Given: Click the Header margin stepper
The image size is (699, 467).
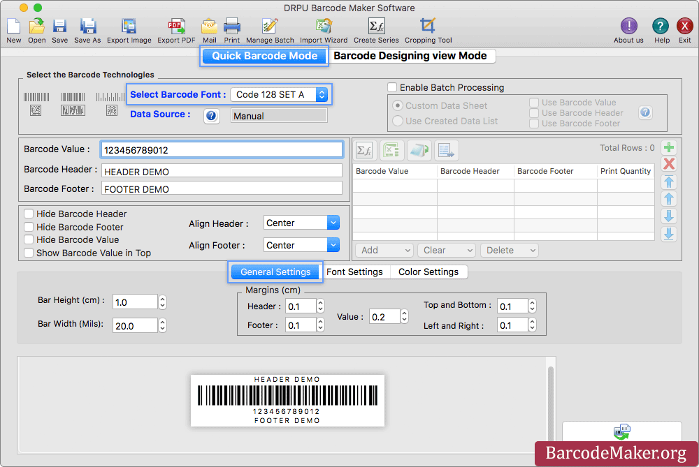Looking at the screenshot, I should tap(321, 306).
